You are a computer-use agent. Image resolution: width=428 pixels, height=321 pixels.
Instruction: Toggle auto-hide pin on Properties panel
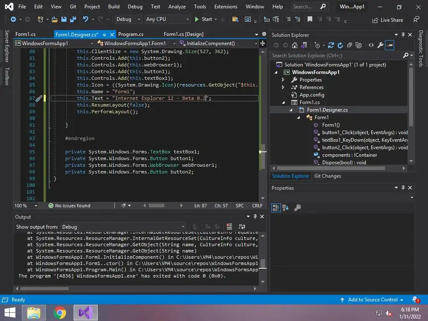click(x=403, y=188)
